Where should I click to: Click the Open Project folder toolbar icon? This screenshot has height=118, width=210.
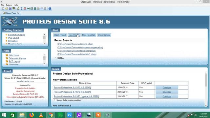click(x=7, y=9)
